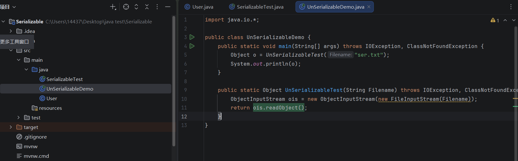Click UnSerializableTest method call on line 5

[295, 55]
